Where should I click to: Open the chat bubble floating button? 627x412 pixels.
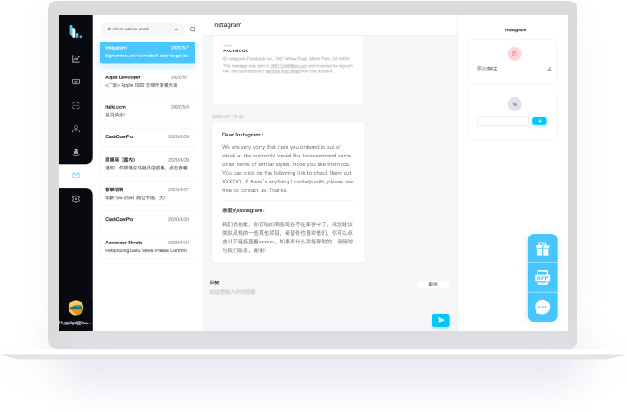[542, 307]
